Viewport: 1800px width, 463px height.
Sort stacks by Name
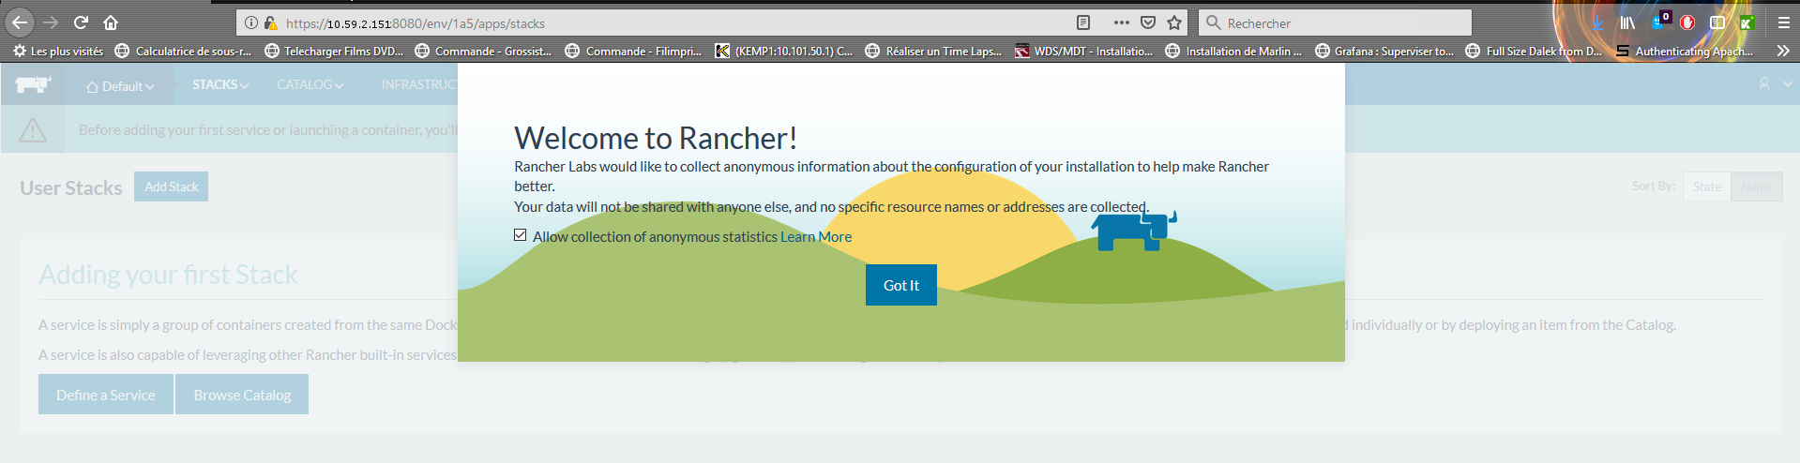point(1757,187)
